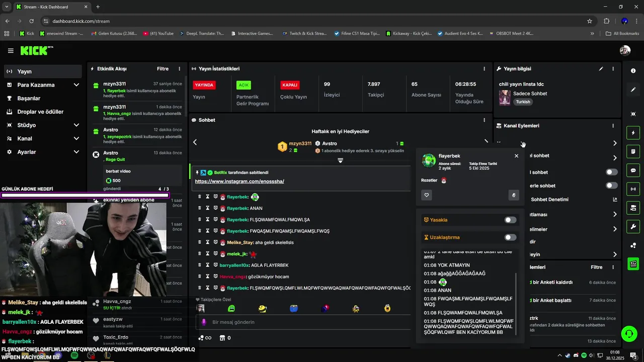Viewport: 644px width, 362px height.
Task: Open the pinned Instagram link in chat
Action: coord(239,182)
